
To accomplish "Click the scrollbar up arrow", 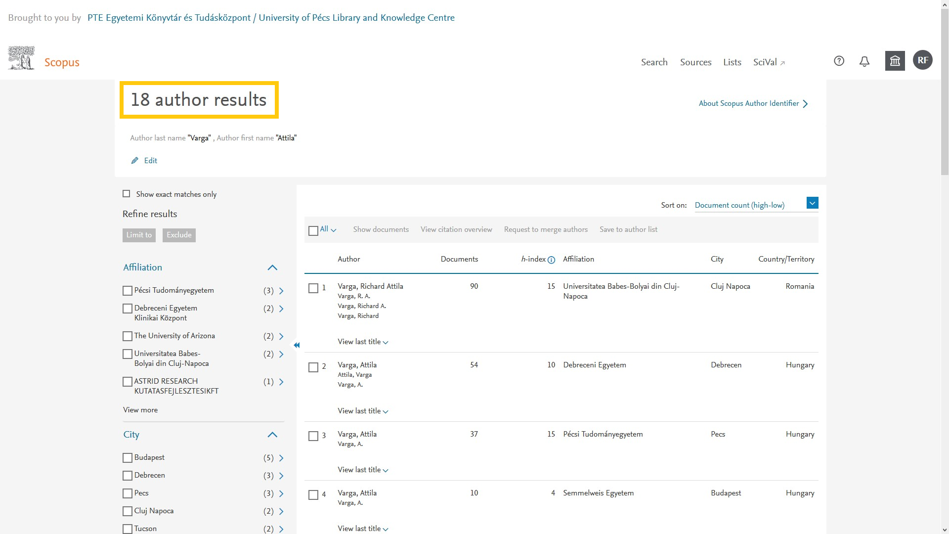I will click(x=945, y=4).
